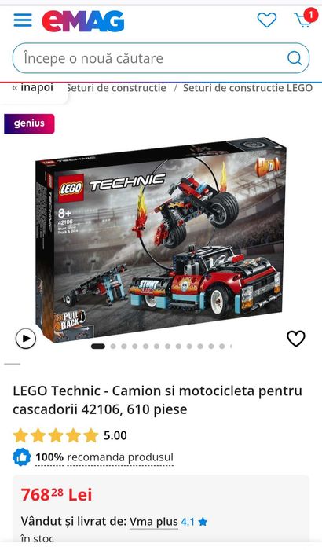Add product to favorites with heart
This screenshot has height=550, width=322.
pos(296,339)
